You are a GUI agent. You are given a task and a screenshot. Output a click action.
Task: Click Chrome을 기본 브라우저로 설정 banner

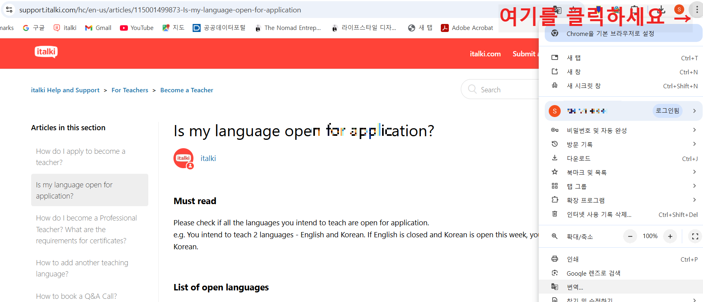pyautogui.click(x=623, y=33)
